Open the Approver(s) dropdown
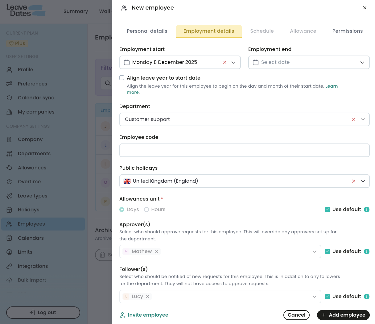Screen dimensions: 375x324 (x=315, y=251)
